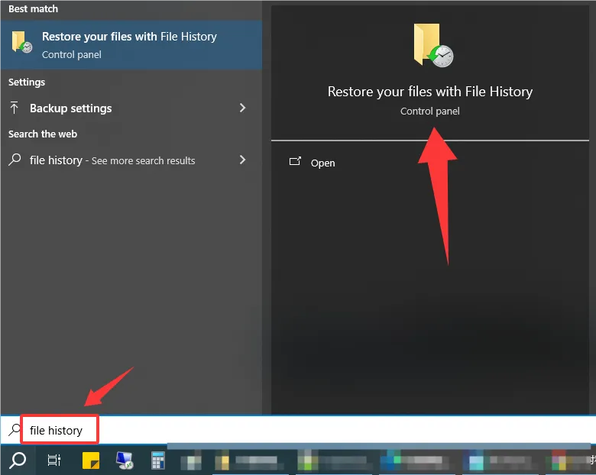596x475 pixels.
Task: Expand the file history web search chevron
Action: [242, 160]
